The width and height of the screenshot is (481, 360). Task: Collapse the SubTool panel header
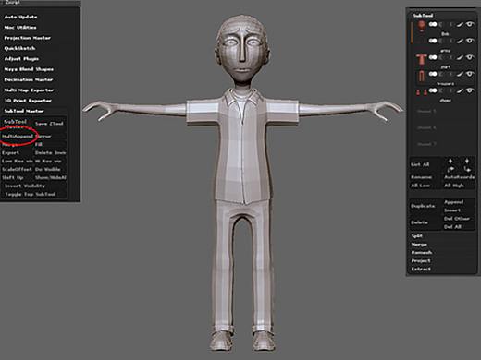click(x=423, y=16)
